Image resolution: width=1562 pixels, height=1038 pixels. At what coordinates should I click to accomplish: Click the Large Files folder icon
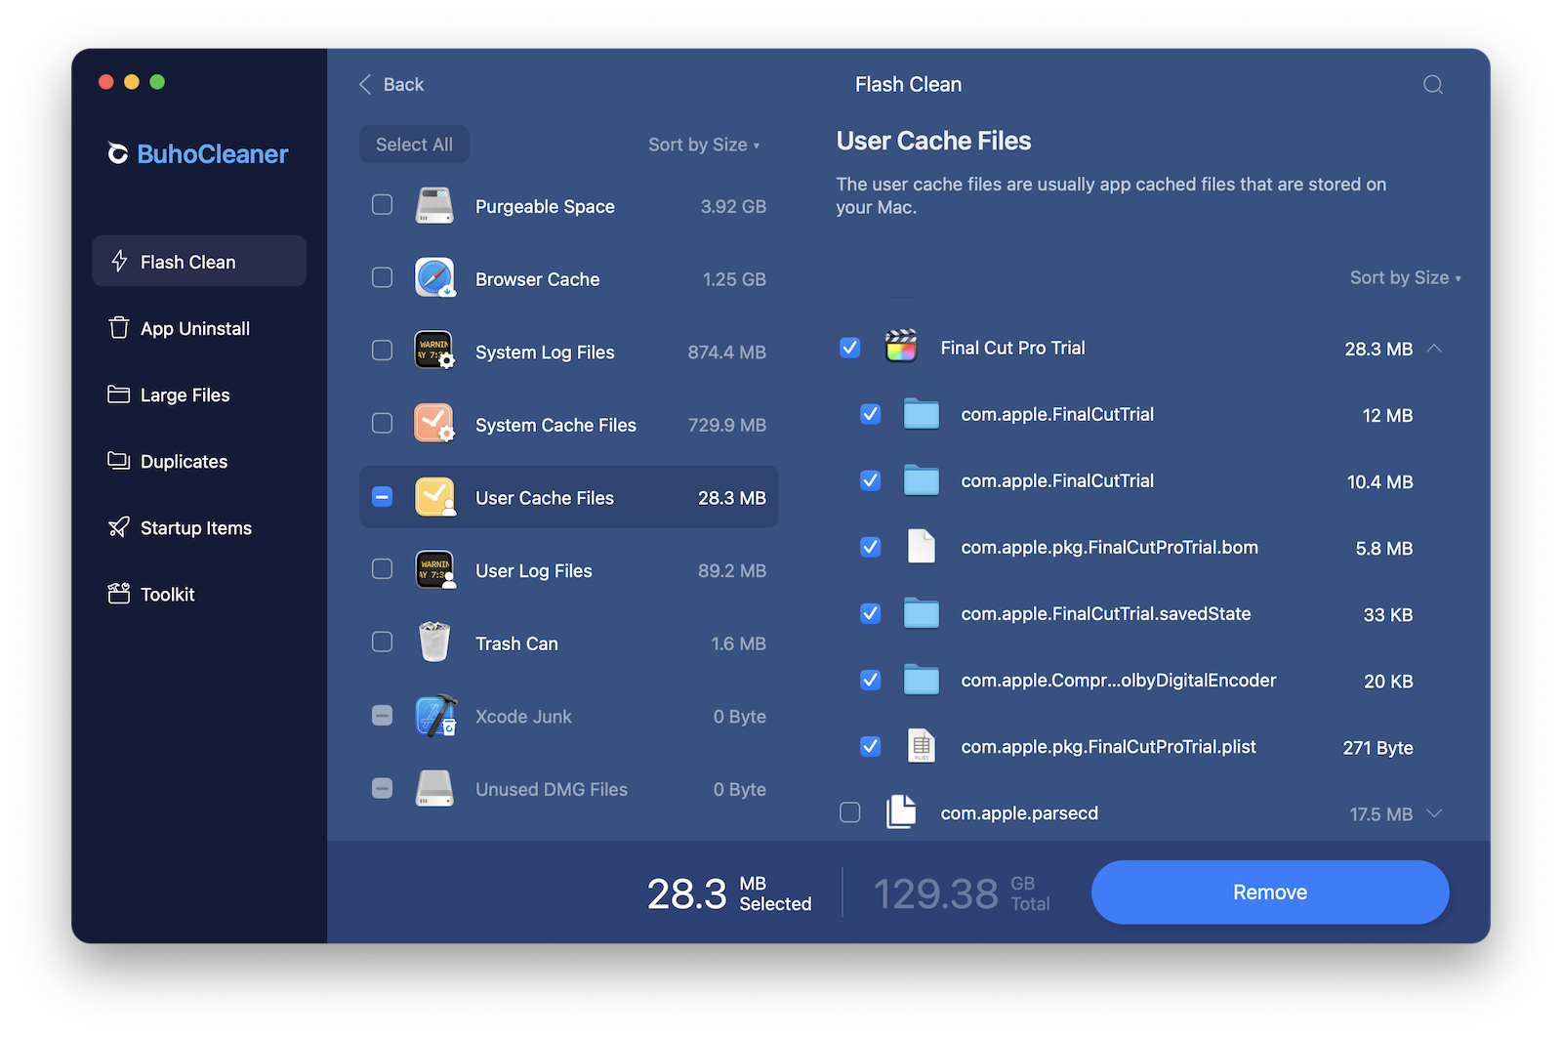coord(119,394)
